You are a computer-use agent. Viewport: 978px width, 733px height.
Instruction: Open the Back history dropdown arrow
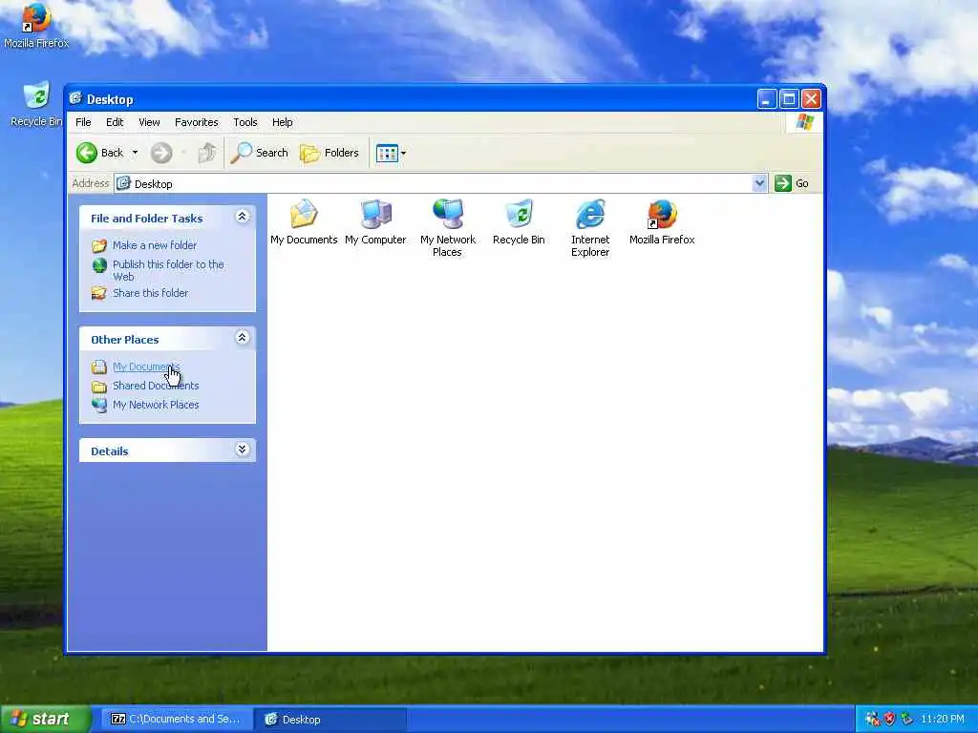click(135, 153)
